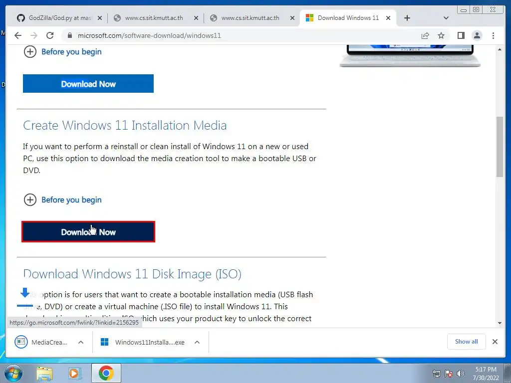This screenshot has width=511, height=383.
Task: Reload the Microsoft download page
Action: 50,35
